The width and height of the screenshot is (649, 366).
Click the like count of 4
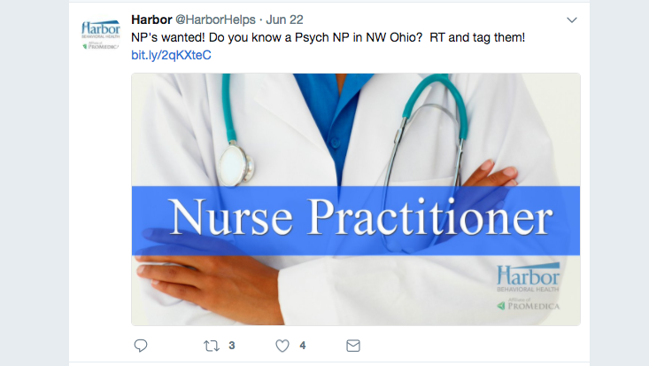[x=303, y=346]
